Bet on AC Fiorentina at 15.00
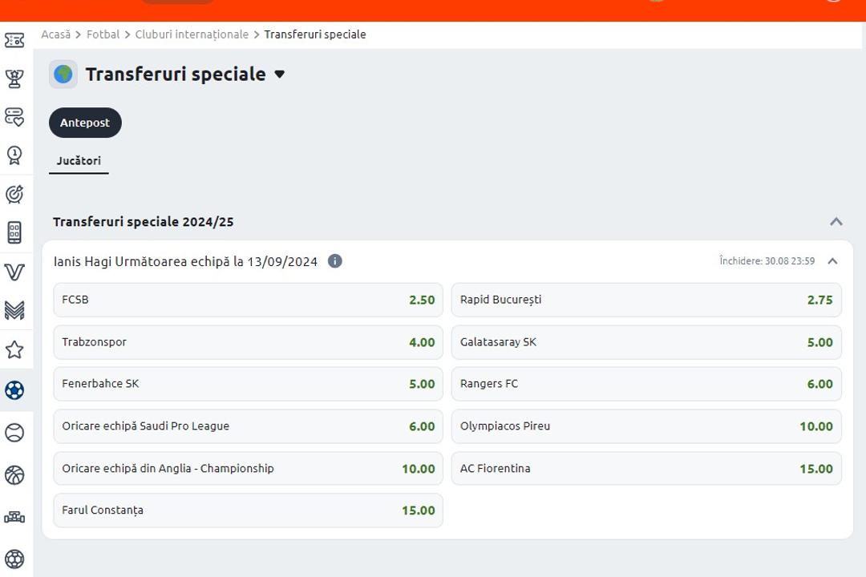This screenshot has height=577, width=866. tap(646, 468)
